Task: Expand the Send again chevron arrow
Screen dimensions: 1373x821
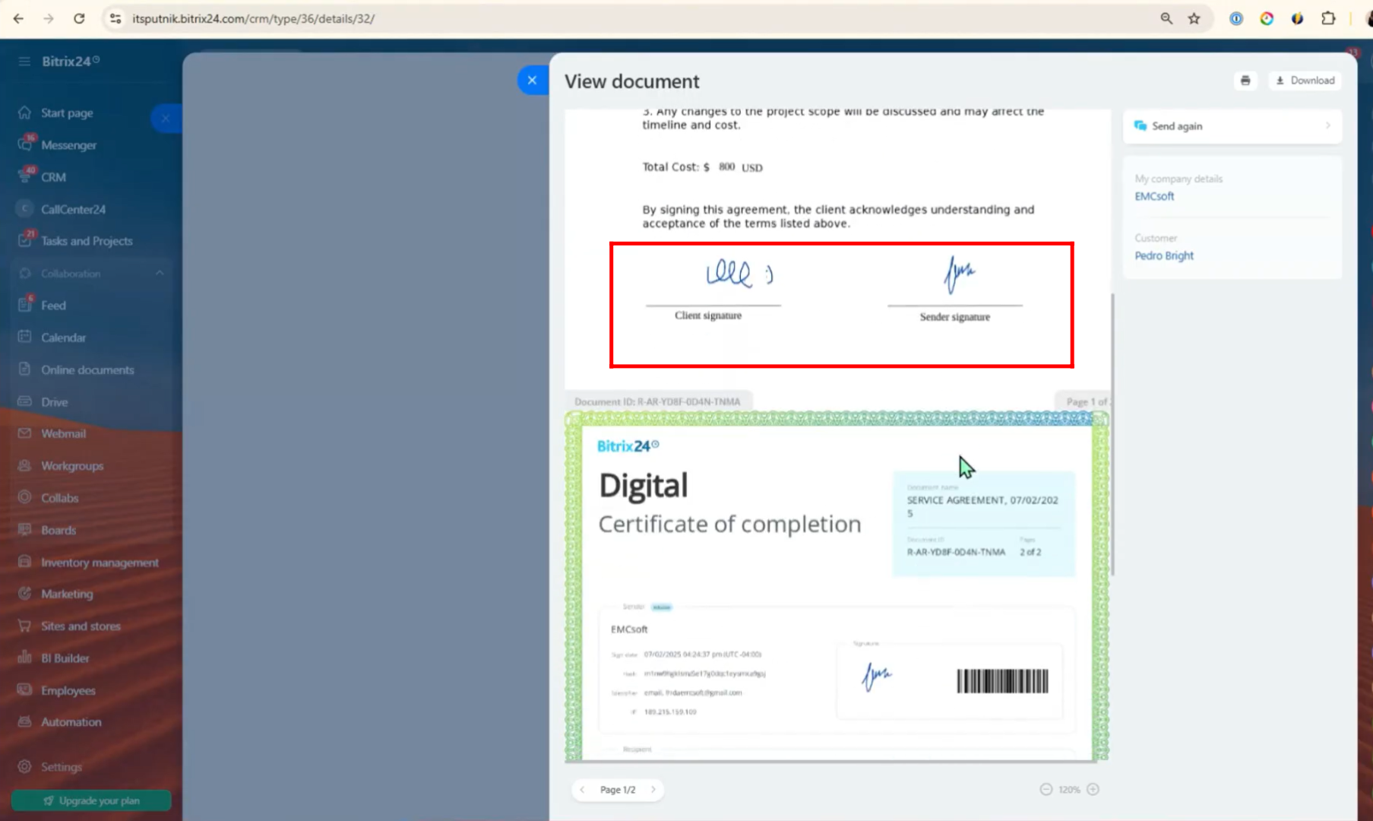Action: click(1327, 125)
